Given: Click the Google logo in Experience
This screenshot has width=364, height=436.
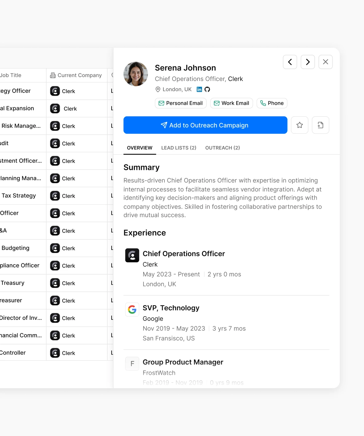Looking at the screenshot, I should (132, 309).
